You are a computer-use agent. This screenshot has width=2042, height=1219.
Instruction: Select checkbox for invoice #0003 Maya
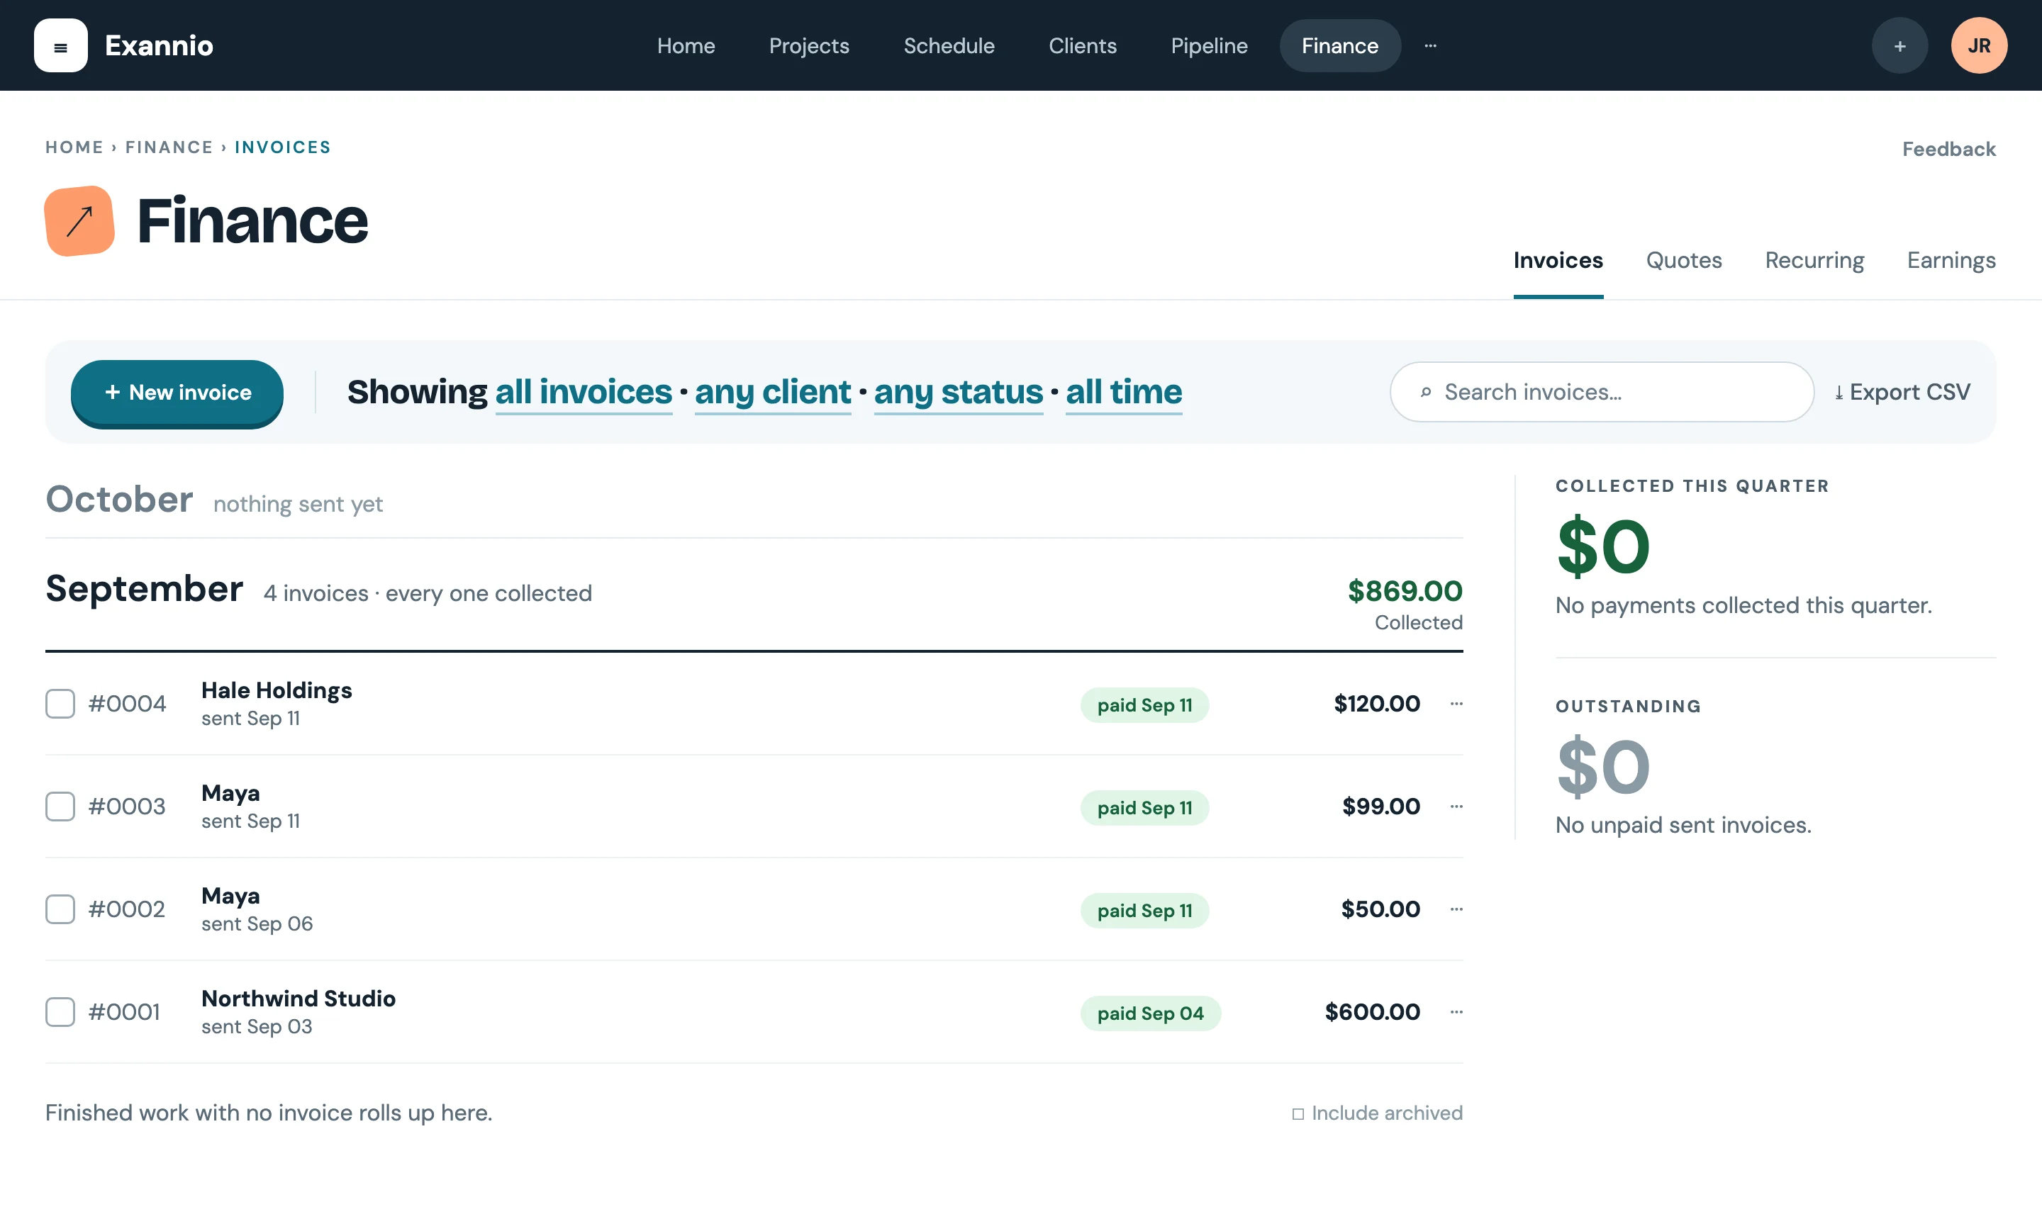(60, 807)
